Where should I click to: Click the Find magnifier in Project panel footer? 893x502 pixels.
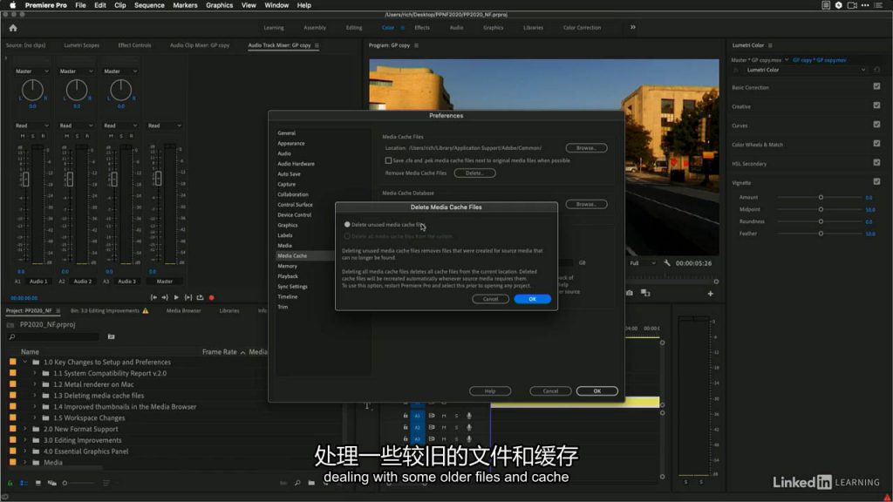pyautogui.click(x=297, y=483)
